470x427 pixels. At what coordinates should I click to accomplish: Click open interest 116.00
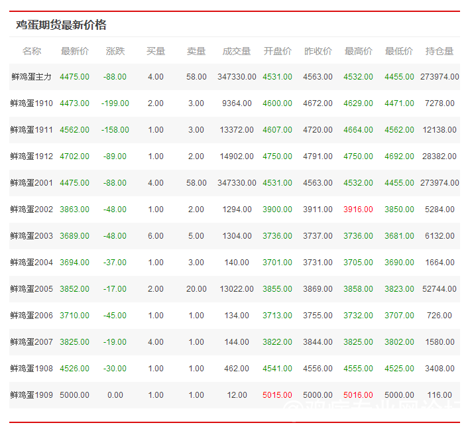[440, 395]
